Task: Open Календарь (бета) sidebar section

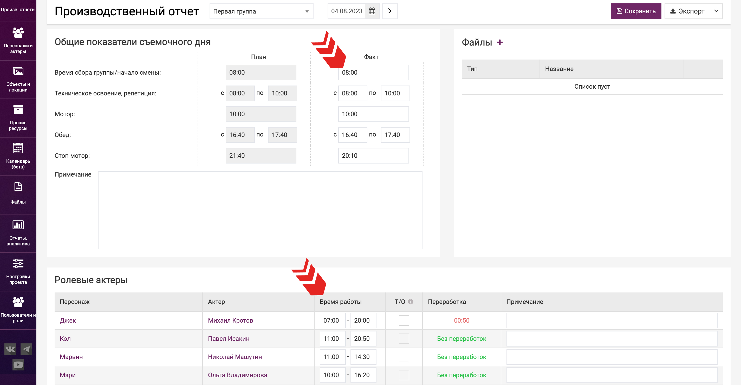Action: pos(18,156)
